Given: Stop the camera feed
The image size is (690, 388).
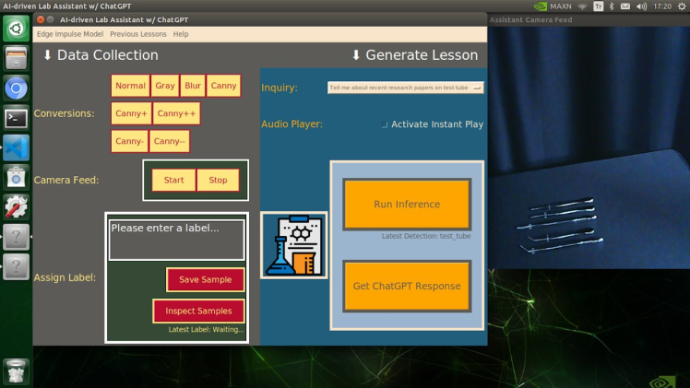Looking at the screenshot, I should coord(218,180).
